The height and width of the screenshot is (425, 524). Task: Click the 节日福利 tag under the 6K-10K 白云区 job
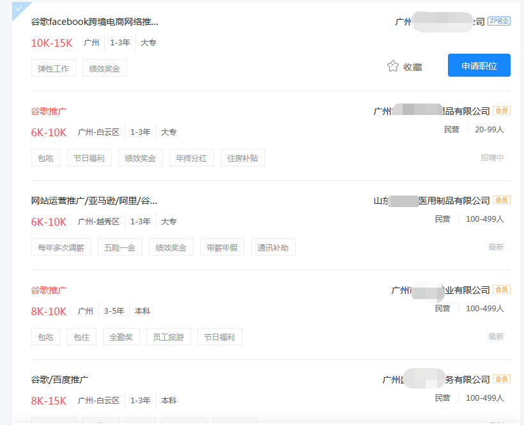tap(89, 158)
